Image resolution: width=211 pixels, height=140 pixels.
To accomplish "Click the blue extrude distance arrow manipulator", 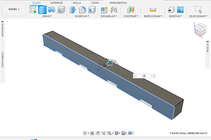I will [x=110, y=63].
